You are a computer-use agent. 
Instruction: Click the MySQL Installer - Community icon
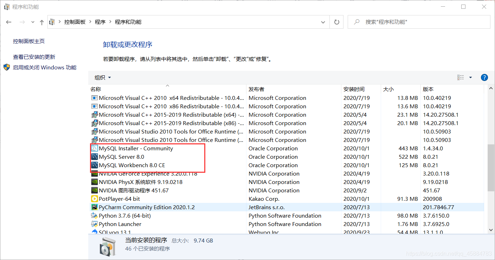coord(94,149)
